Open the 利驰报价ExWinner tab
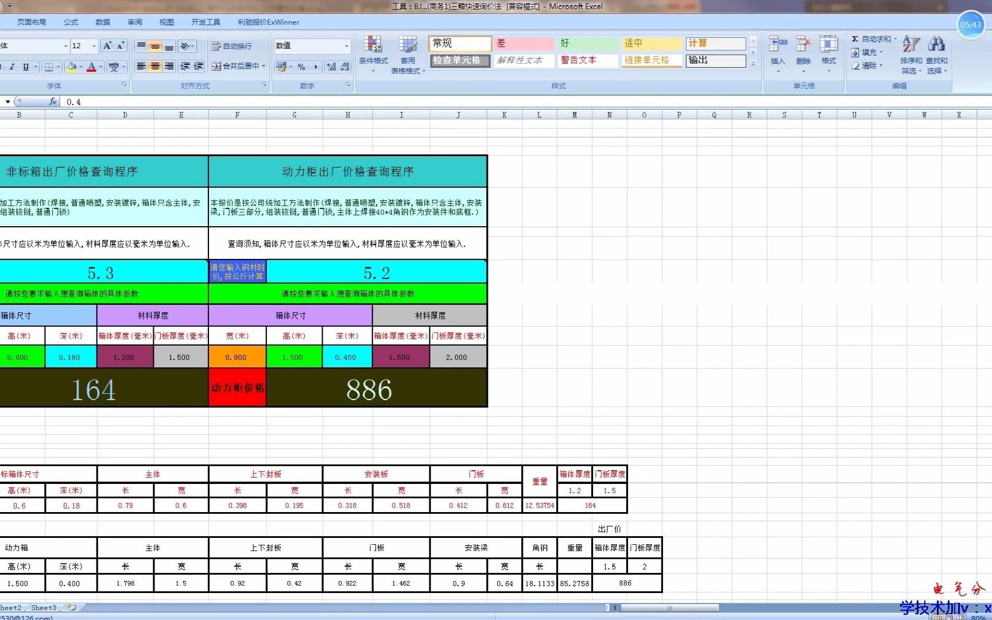Viewport: 992px width, 620px height. [269, 22]
